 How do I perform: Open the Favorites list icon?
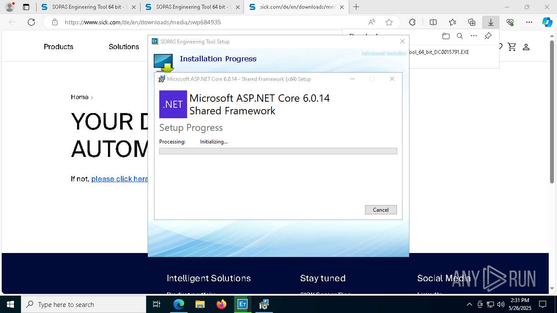453,22
